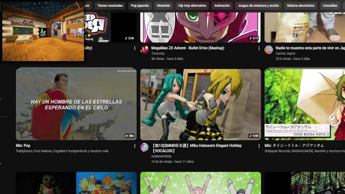Select the Animación filter chip
Image resolution: width=345 pixels, height=194 pixels.
tap(222, 6)
